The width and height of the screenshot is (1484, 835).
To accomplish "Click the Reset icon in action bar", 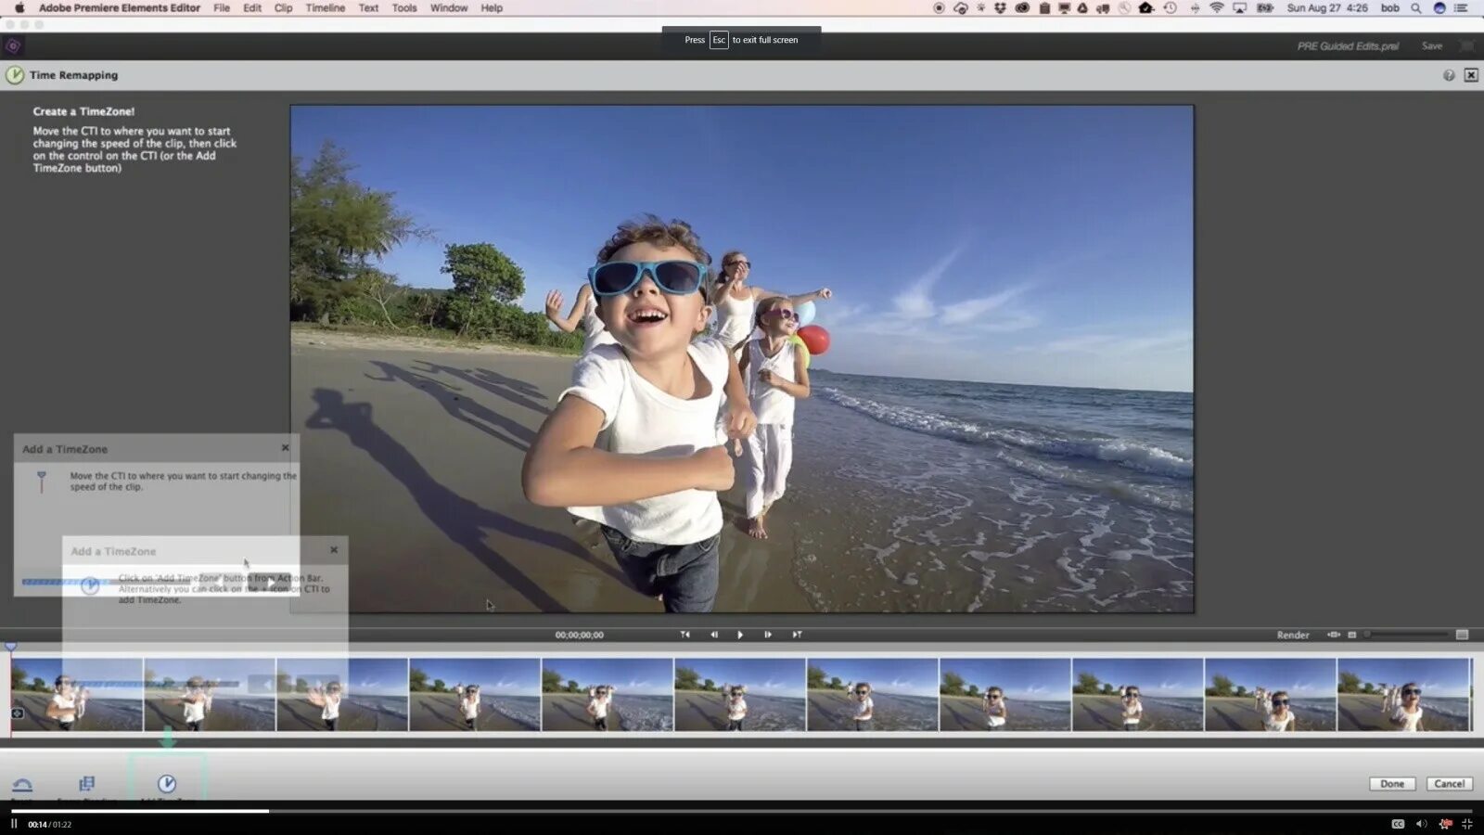I will [x=22, y=786].
